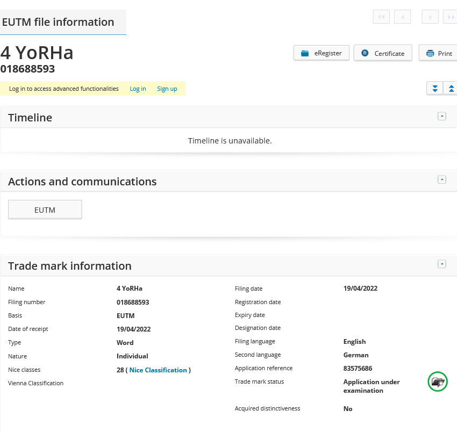Collapse all sections with the double-up arrow

click(451, 89)
